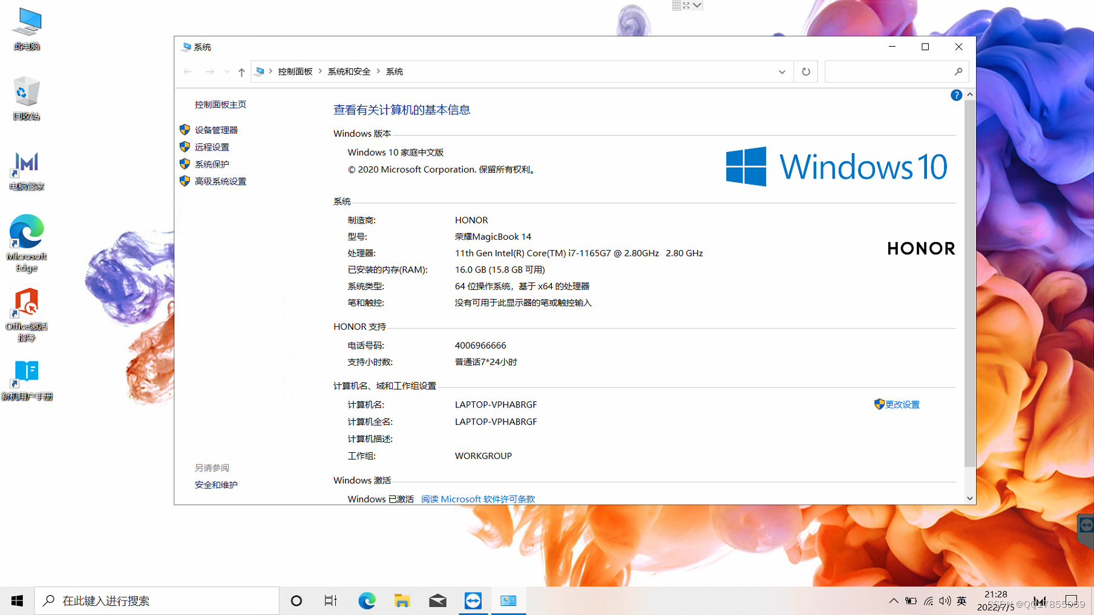Click the HONOR brand logo
Viewport: 1094px width, 615px height.
tap(921, 248)
